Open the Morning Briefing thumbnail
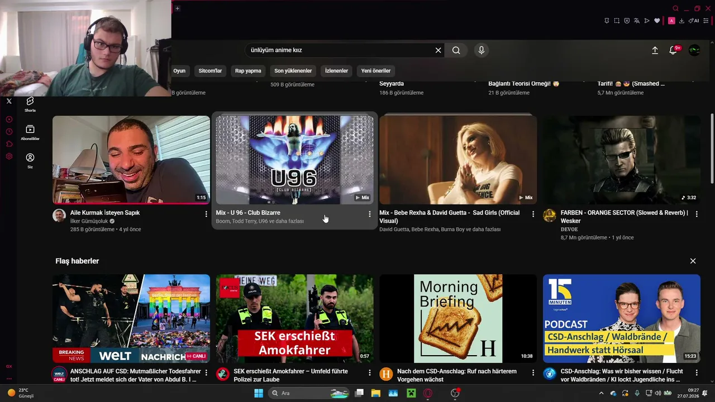 pos(458,318)
